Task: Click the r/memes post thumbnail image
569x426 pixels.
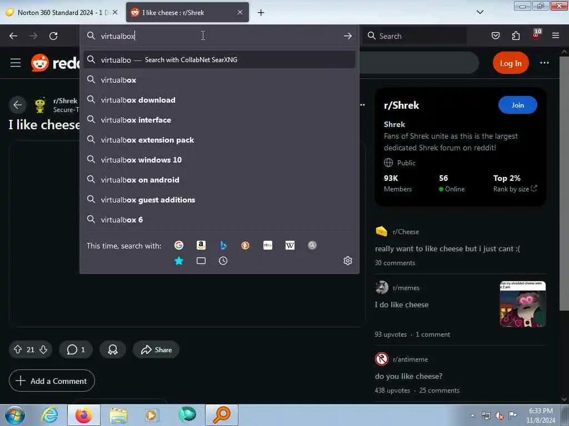Action: [522, 304]
